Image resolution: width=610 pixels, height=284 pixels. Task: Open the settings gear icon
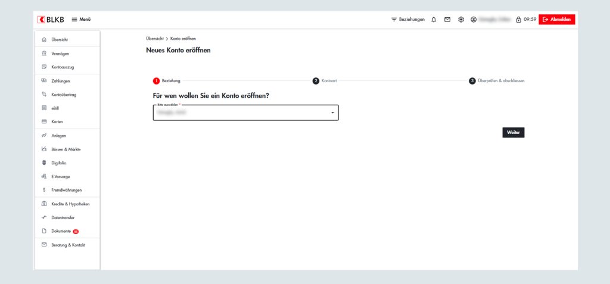pyautogui.click(x=461, y=20)
